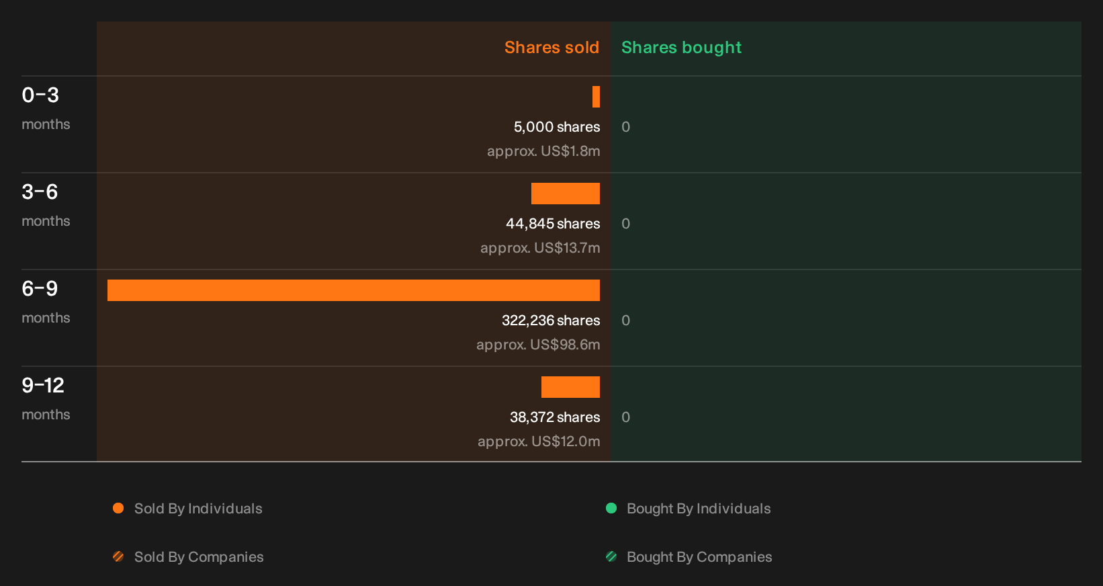
Task: Click the bought 0 in 3-6 months row
Action: (x=625, y=224)
